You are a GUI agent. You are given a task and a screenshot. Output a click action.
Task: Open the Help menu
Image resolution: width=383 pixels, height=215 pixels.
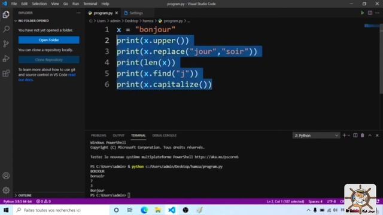point(105,4)
